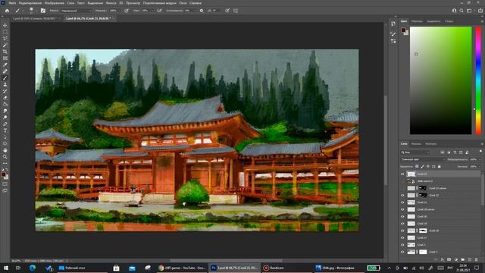Hide the top layer Слой 23
The image size is (485, 273).
[x=402, y=174]
